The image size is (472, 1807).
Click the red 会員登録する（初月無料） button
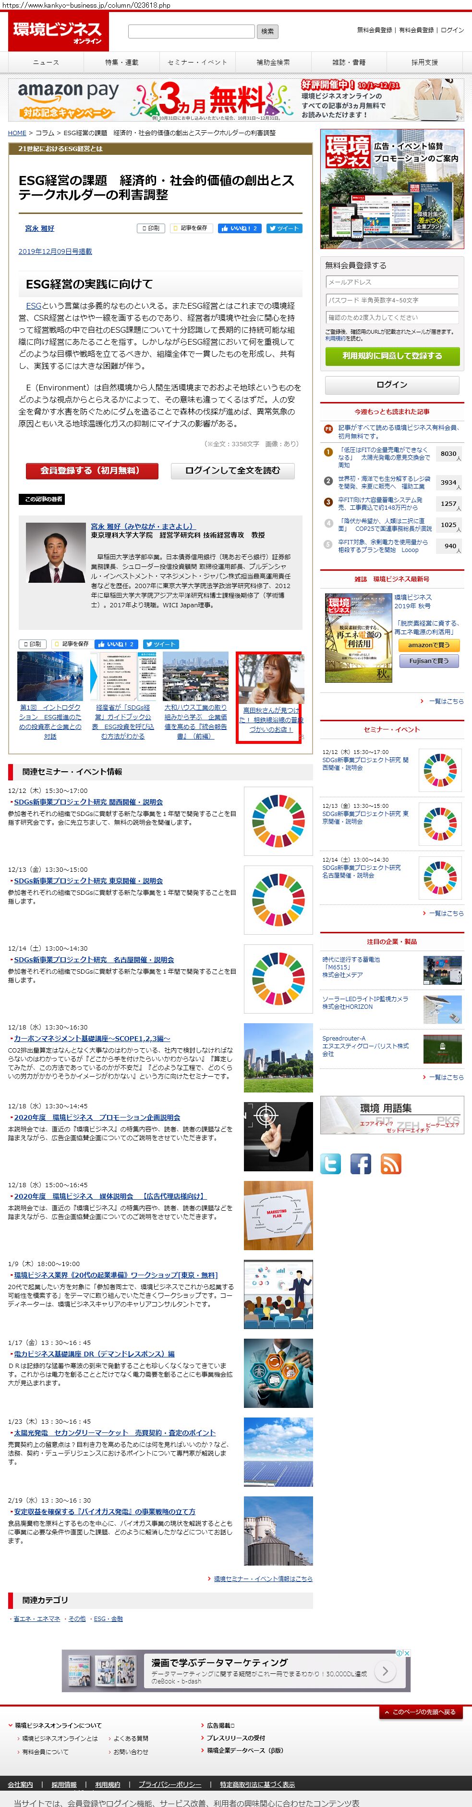pos(92,471)
